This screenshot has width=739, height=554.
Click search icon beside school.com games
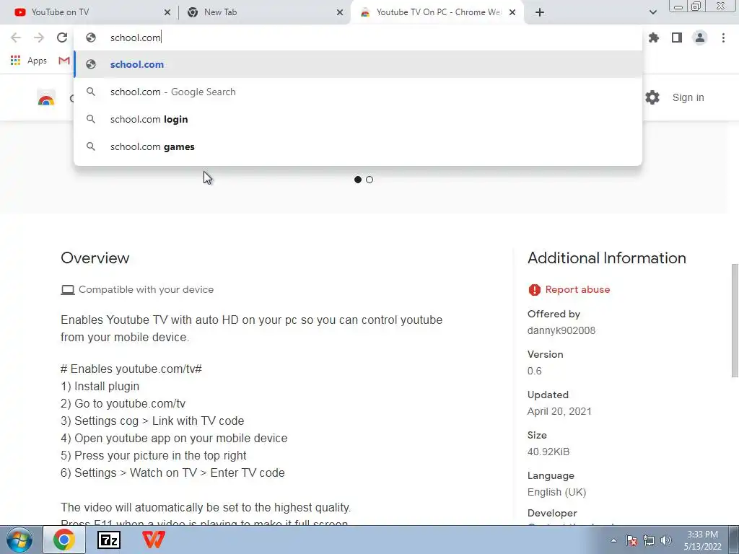click(91, 146)
